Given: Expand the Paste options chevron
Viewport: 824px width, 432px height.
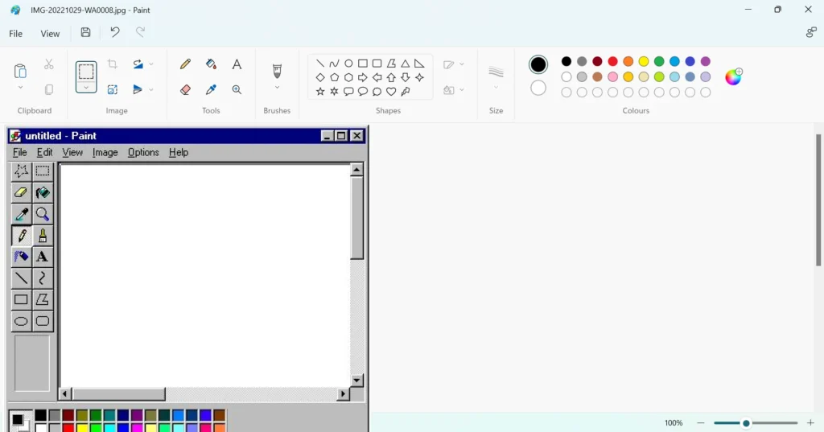Looking at the screenshot, I should (x=20, y=87).
